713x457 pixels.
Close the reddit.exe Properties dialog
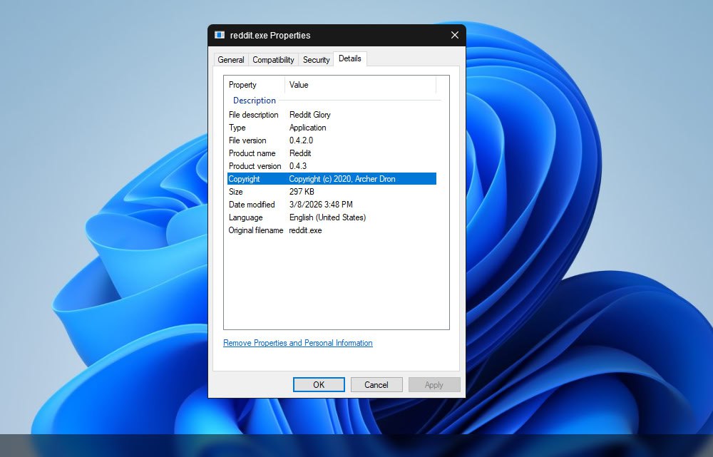[x=455, y=35]
